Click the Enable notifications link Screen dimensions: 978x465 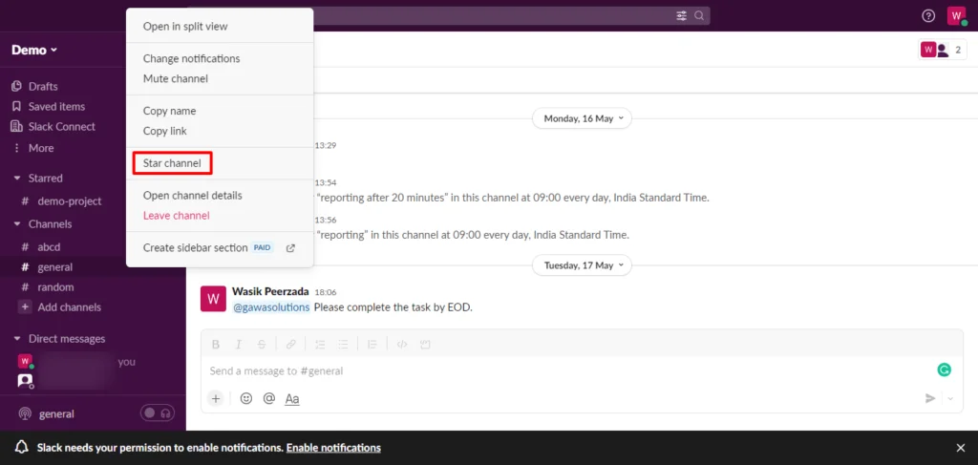[333, 448]
